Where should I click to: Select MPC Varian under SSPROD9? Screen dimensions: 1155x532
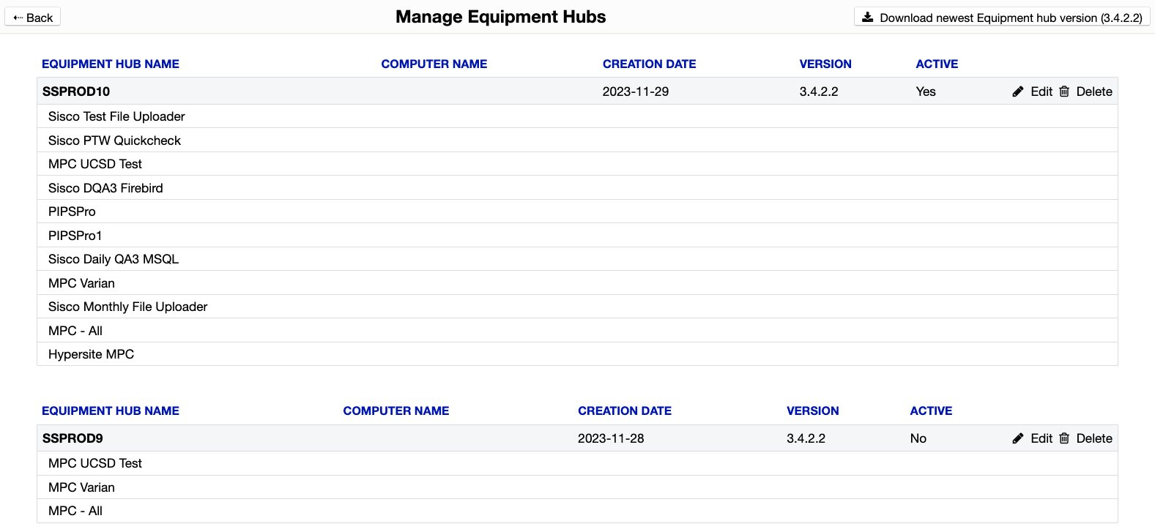pos(81,487)
